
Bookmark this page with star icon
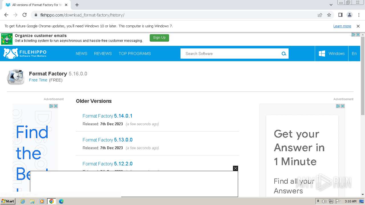(329, 15)
